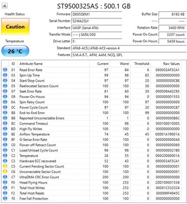Click the blue status icon for C2 Temperature row
Image resolution: width=187 pixels, height=204 pixels.
click(x=5, y=156)
